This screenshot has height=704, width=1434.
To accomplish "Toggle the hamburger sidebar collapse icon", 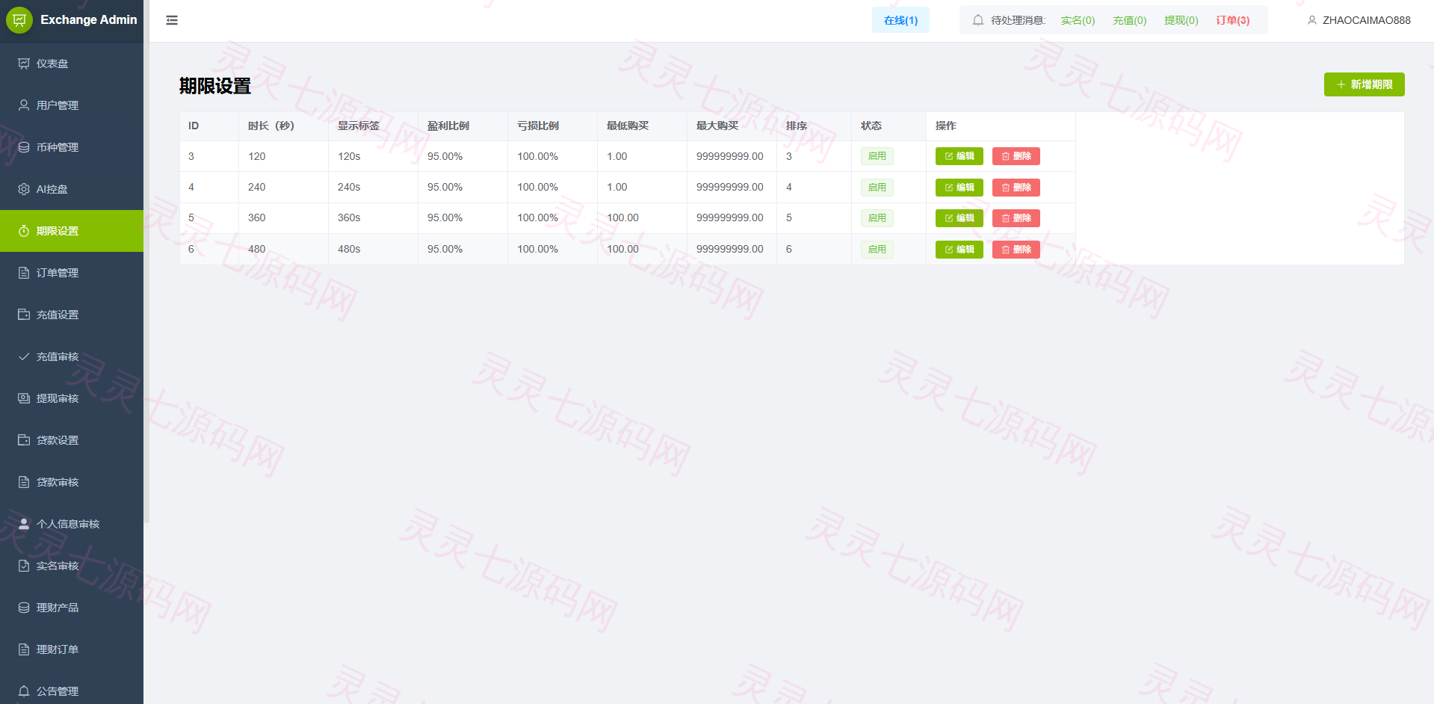I will (x=172, y=20).
